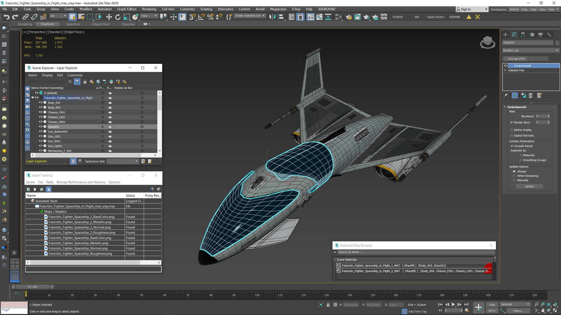Screen dimensions: 561x315
Task: Select the Manually update radio option
Action: 514,180
